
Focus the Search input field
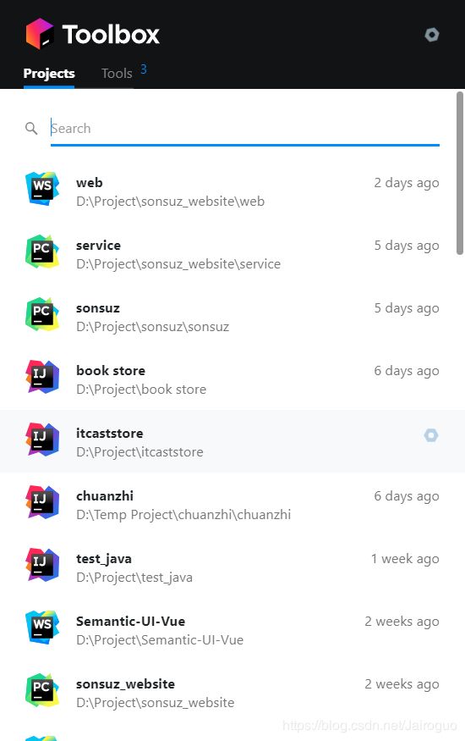245,129
